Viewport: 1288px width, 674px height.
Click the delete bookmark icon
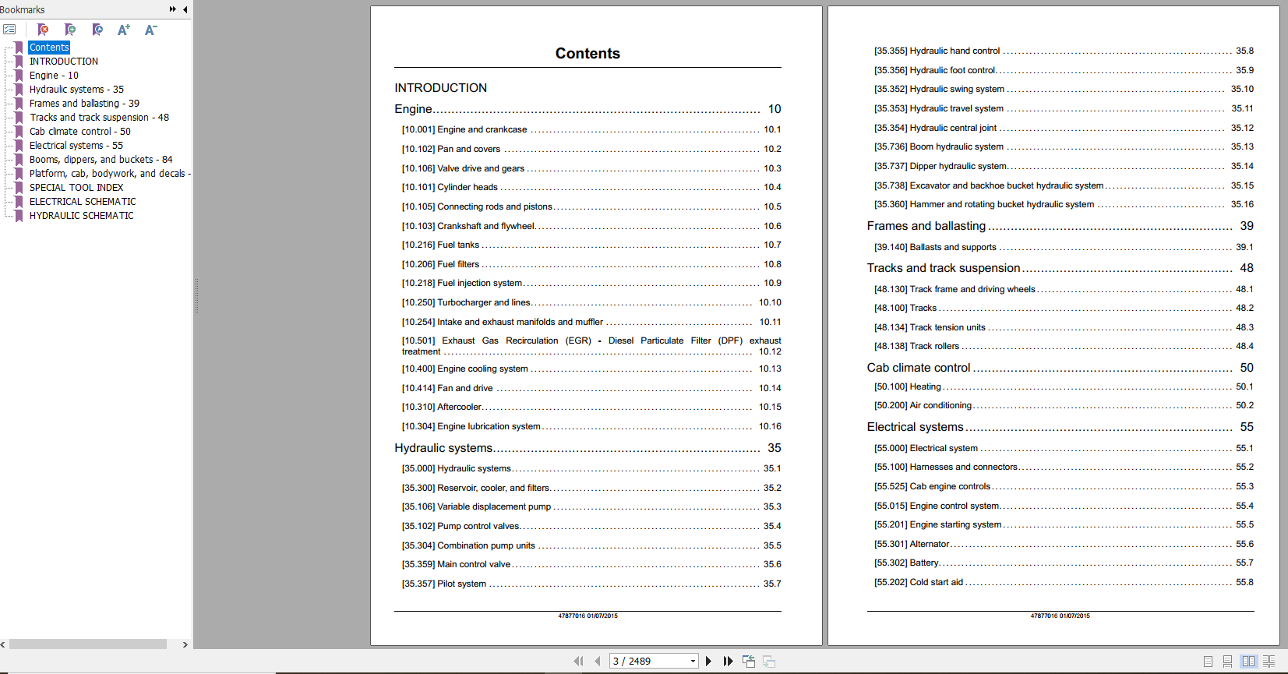(x=43, y=30)
